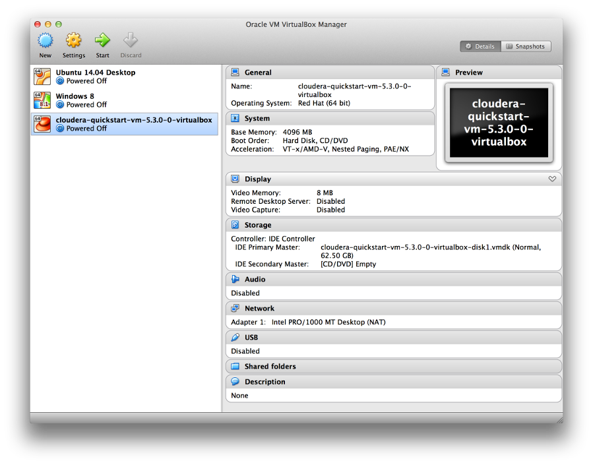Image resolution: width=593 pixels, height=465 pixels.
Task: Click the Windows 8 OS icon
Action: [x=42, y=100]
